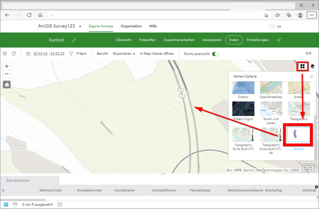Image resolution: width=319 pixels, height=209 pixels.
Task: Open Eigene Surveys tab
Action: coord(101,26)
